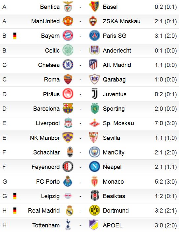Viewport: 179px width, 232px height.
Task: Click the Dortmund BVB logo
Action: coord(94,210)
